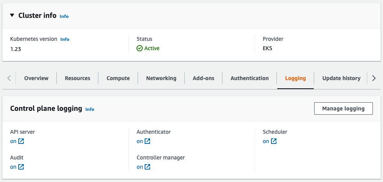Open Authenticator logs external link icon
This screenshot has width=383, height=182.
coord(147,141)
